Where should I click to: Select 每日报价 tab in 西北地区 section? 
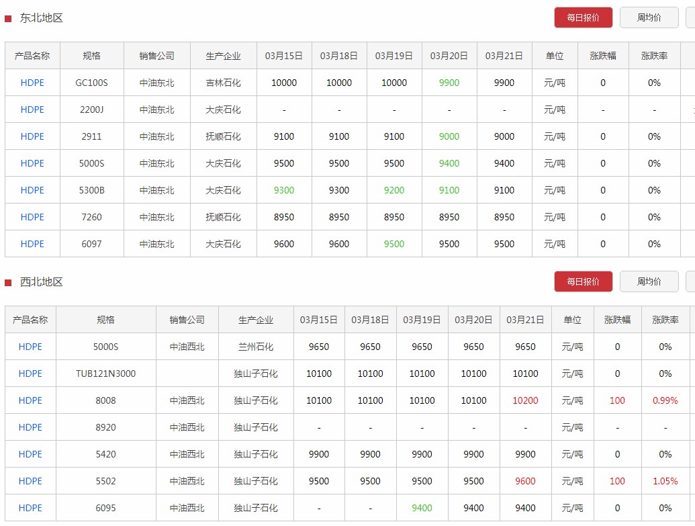point(583,281)
